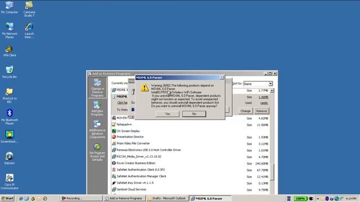Click the Start button
Viewport: 360px width, 202px height.
pos(7,198)
